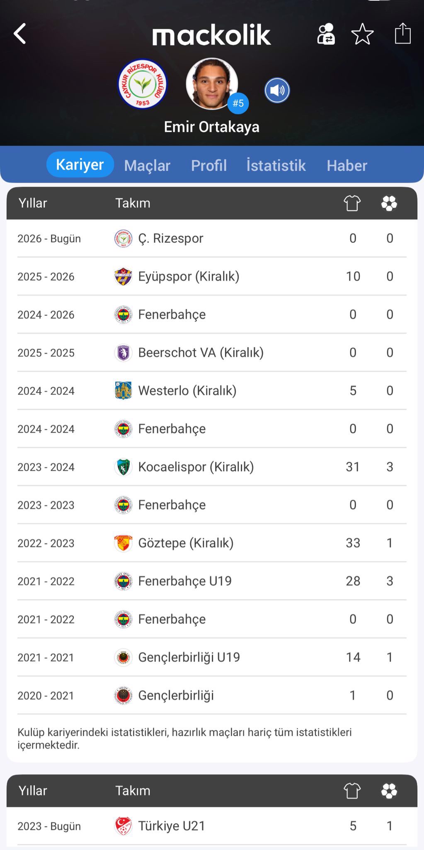This screenshot has height=850, width=424.
Task: Open the Profil tab
Action: (x=209, y=166)
